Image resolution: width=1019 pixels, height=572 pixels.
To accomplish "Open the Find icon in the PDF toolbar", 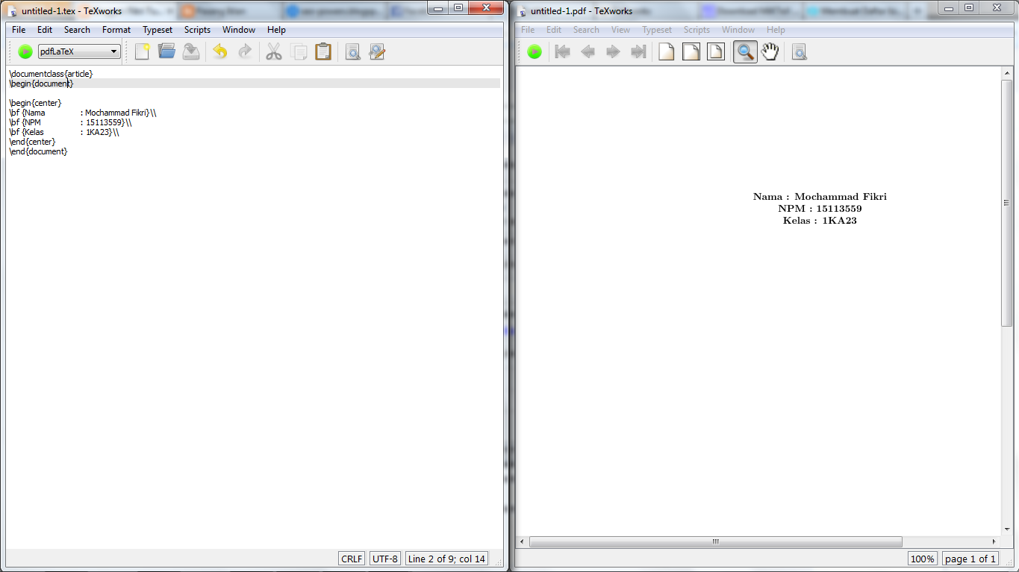I will tap(799, 51).
